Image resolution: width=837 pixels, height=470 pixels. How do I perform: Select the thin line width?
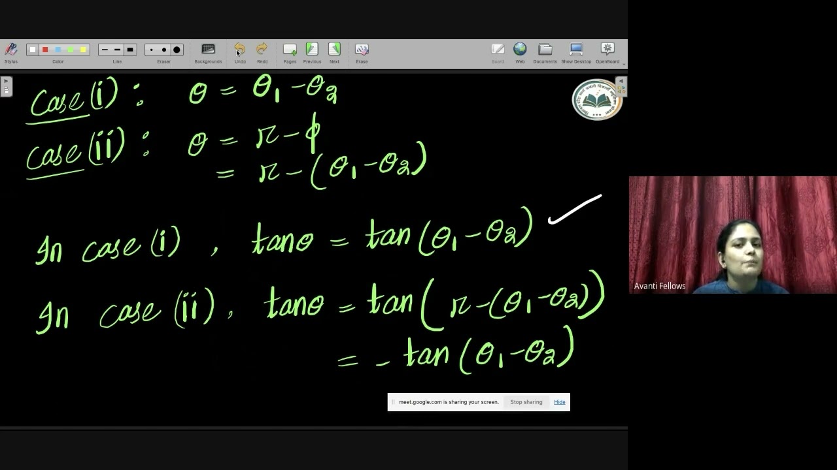pos(105,50)
